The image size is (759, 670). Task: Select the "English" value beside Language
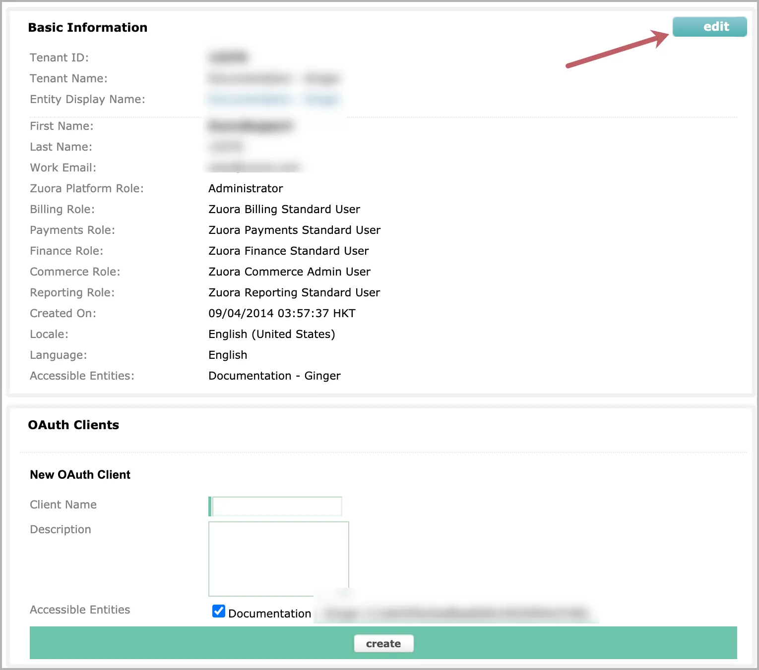point(228,355)
